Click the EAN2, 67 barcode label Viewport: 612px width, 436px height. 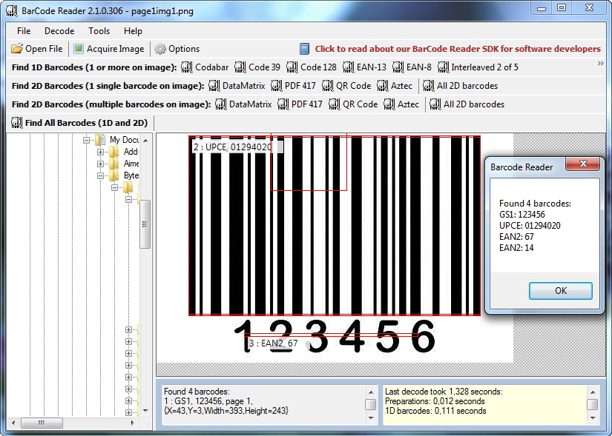tap(273, 343)
